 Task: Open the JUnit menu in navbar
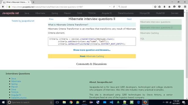coord(80,13)
